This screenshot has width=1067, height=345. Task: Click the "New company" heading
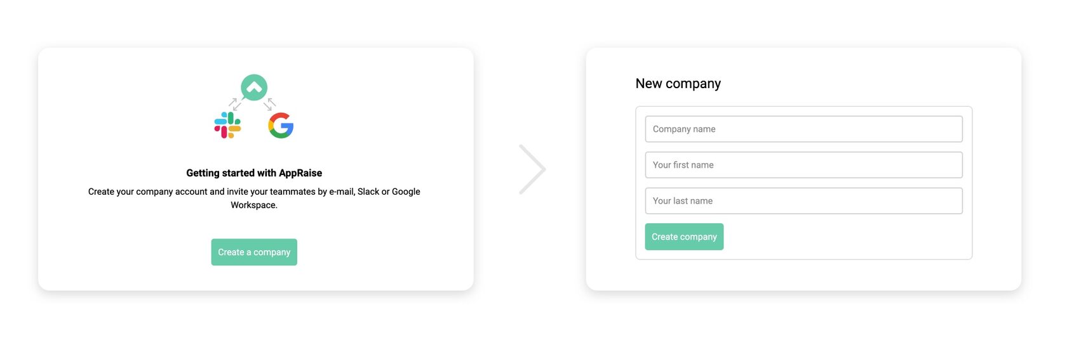pyautogui.click(x=678, y=84)
